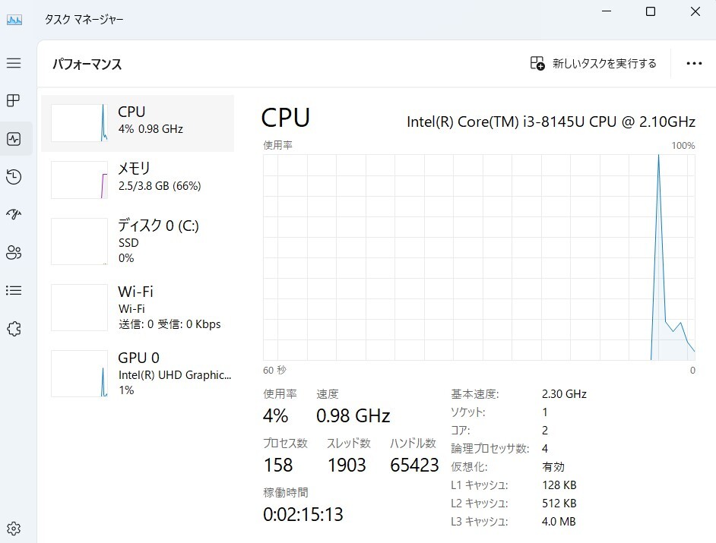716x543 pixels.
Task: Select ディスク 0 (C:) performance item
Action: [x=138, y=242]
